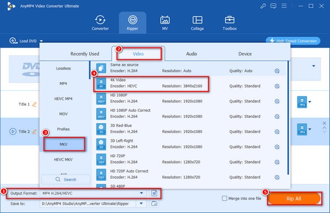
Task: Select 'Quality: Standard' in HD 720P row
Action: pos(245,162)
